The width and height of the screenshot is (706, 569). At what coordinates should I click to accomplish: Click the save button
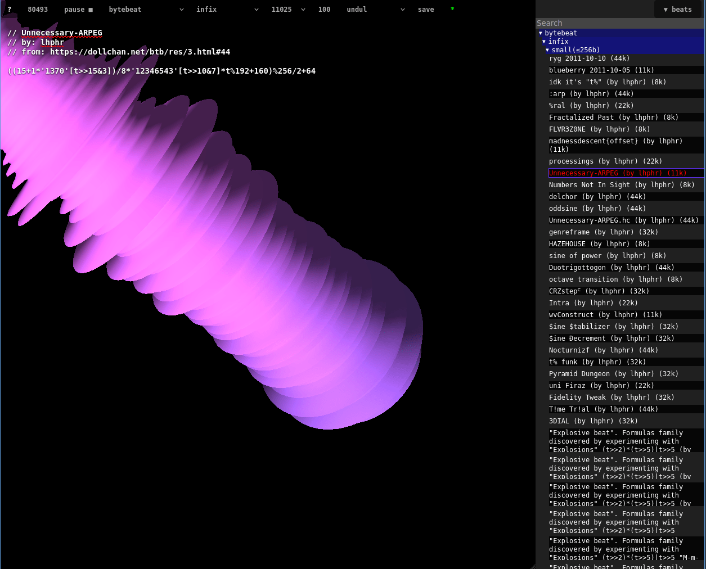pos(426,10)
